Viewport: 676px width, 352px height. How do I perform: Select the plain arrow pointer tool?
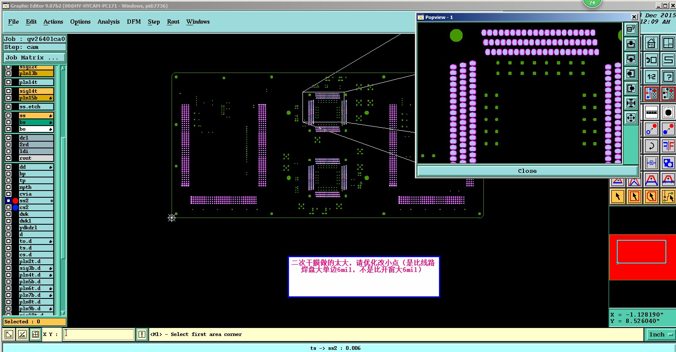[618, 196]
